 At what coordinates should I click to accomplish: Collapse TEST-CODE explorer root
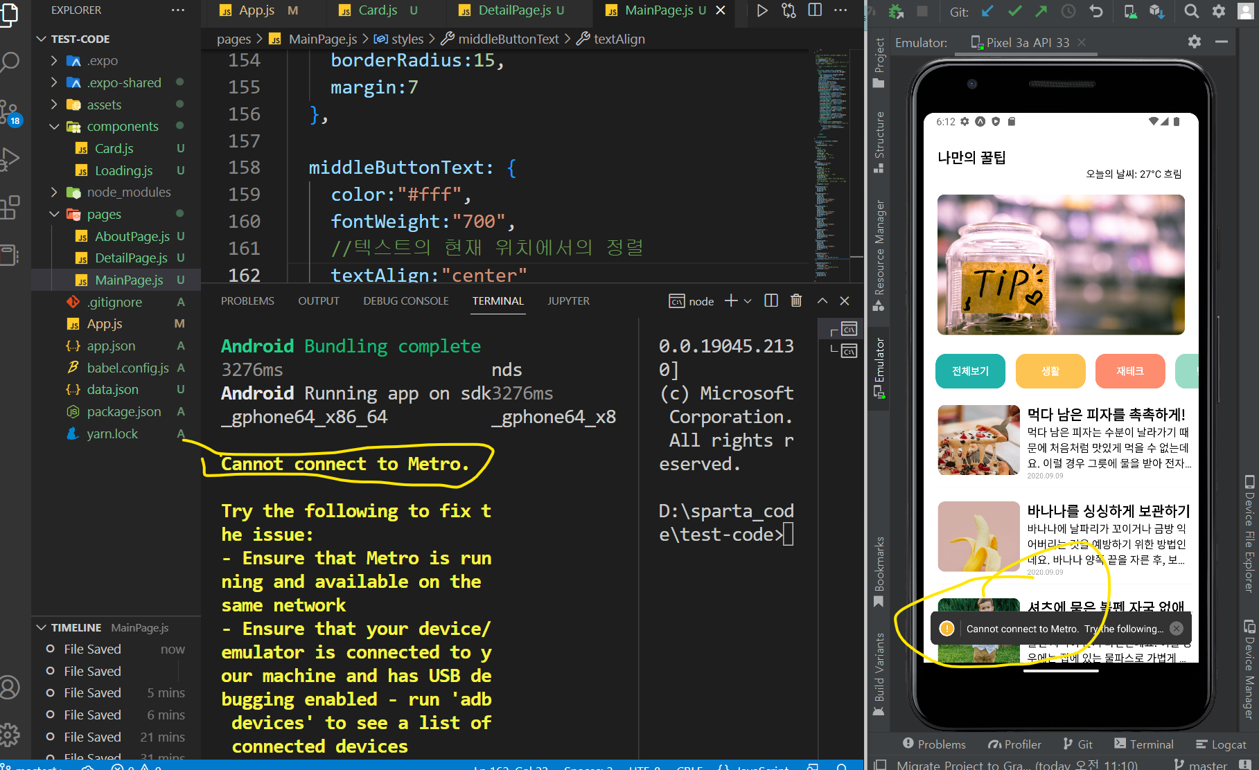tap(42, 39)
